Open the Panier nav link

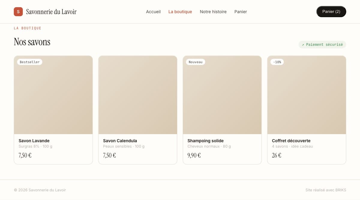coord(241,12)
